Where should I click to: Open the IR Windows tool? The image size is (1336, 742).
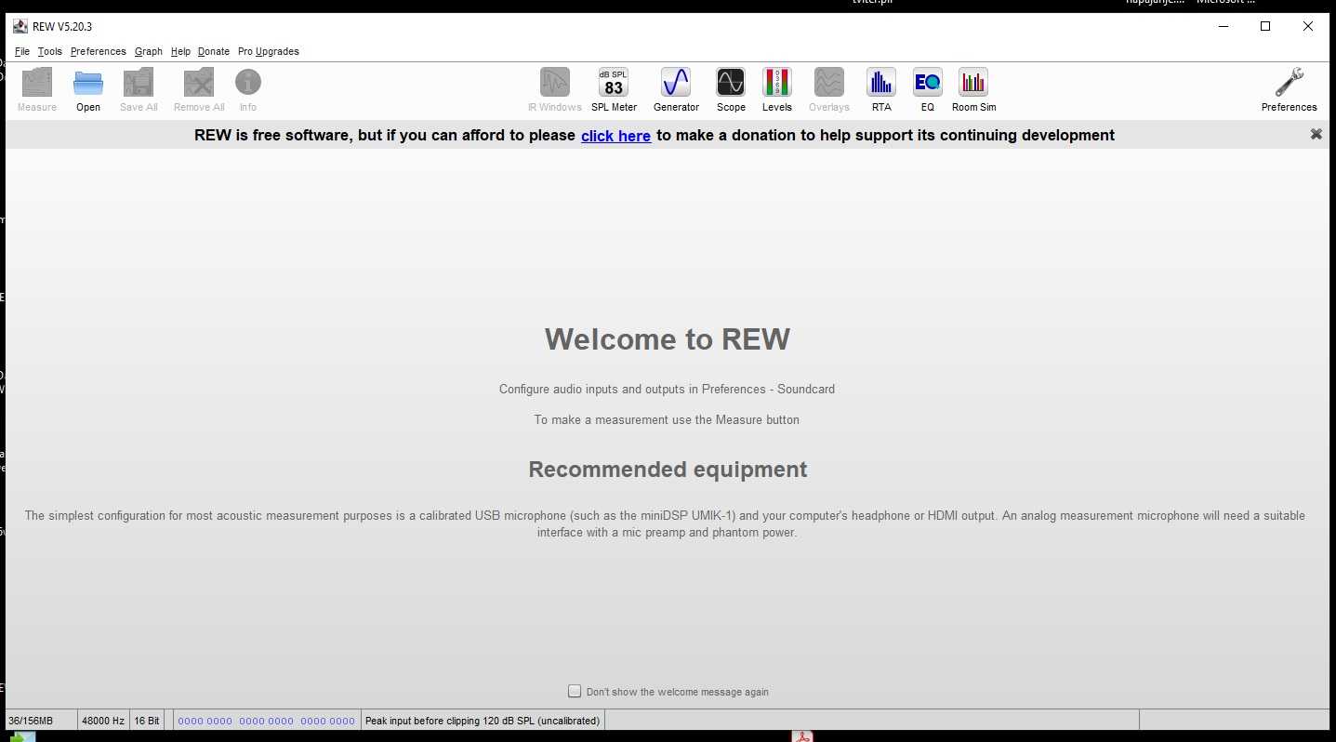pos(555,90)
